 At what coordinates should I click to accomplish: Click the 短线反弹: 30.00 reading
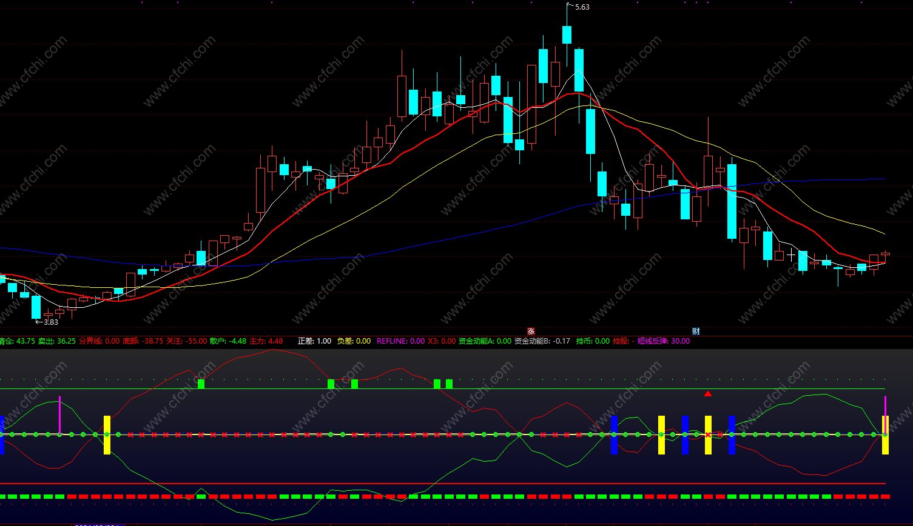pyautogui.click(x=664, y=341)
